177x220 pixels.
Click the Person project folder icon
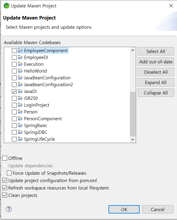click(20, 112)
